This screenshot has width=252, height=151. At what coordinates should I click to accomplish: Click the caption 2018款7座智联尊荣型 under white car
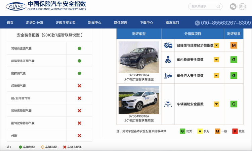(x=139, y=121)
